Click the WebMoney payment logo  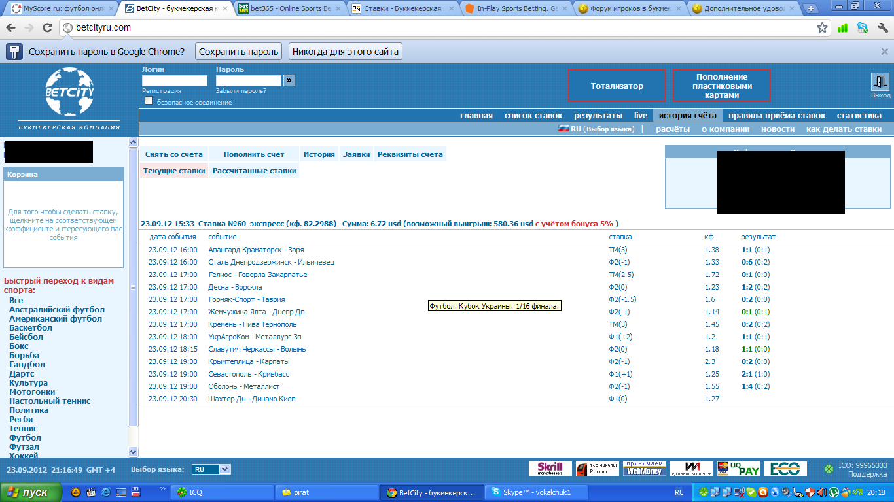pos(645,469)
